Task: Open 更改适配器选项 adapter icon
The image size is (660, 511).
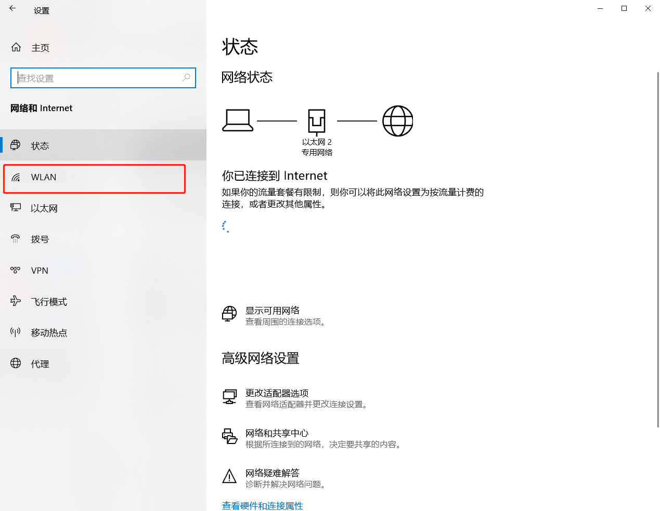Action: pos(229,397)
